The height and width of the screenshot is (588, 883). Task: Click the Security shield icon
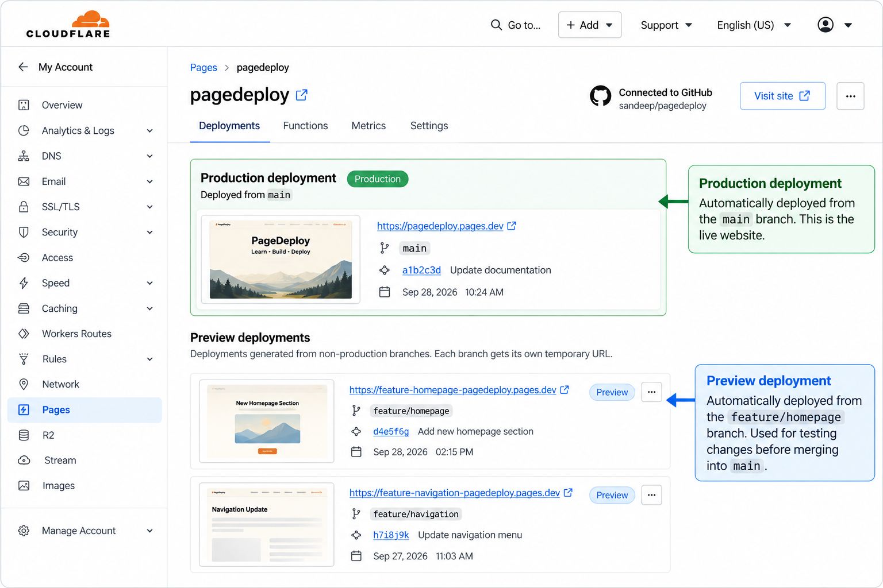pos(24,232)
